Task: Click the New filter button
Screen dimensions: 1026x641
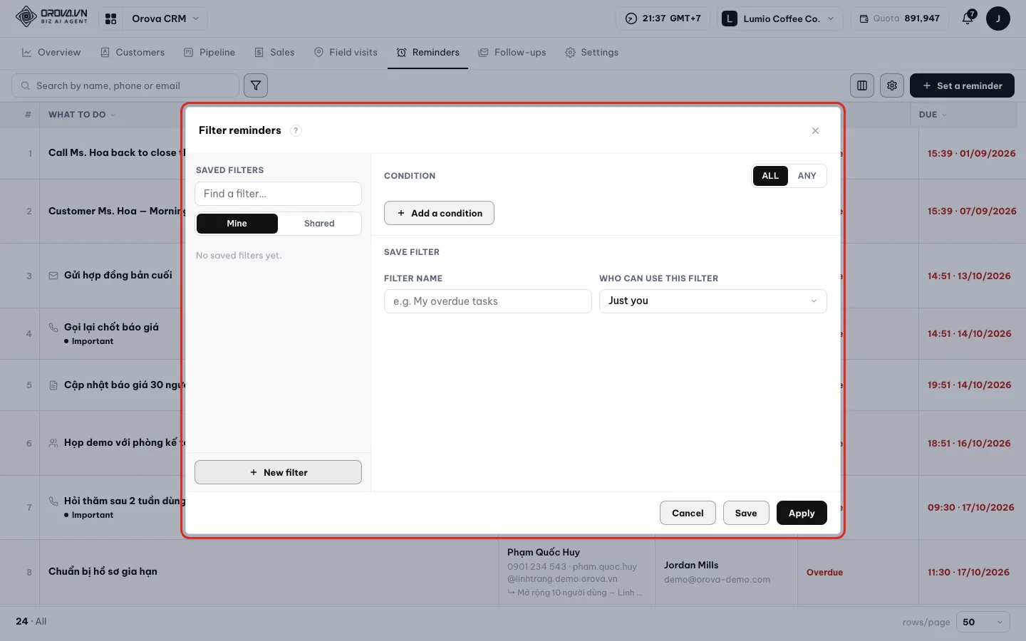Action: tap(278, 472)
